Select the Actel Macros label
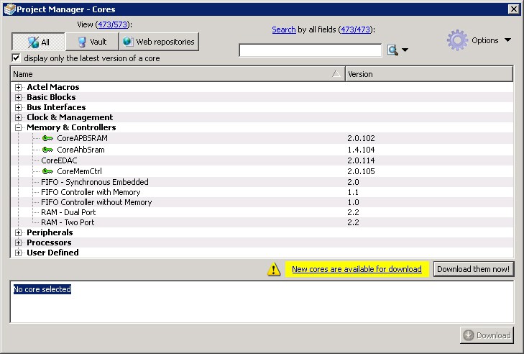The width and height of the screenshot is (524, 354). (x=52, y=87)
